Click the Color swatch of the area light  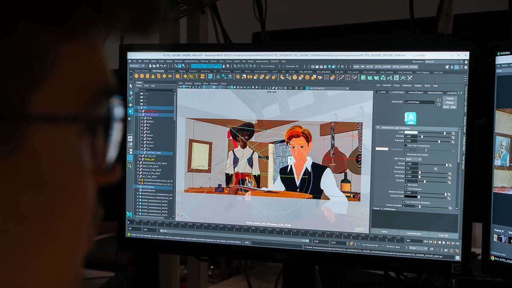412,132
